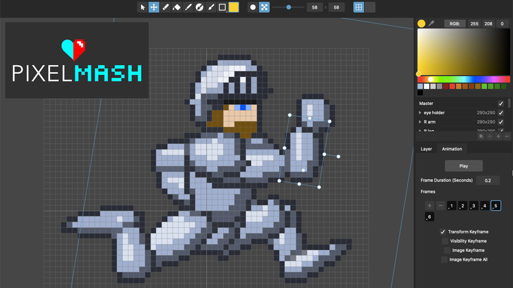Screen dimensions: 513x288
Task: Click the Frame Duration seconds field
Action: tap(488, 180)
